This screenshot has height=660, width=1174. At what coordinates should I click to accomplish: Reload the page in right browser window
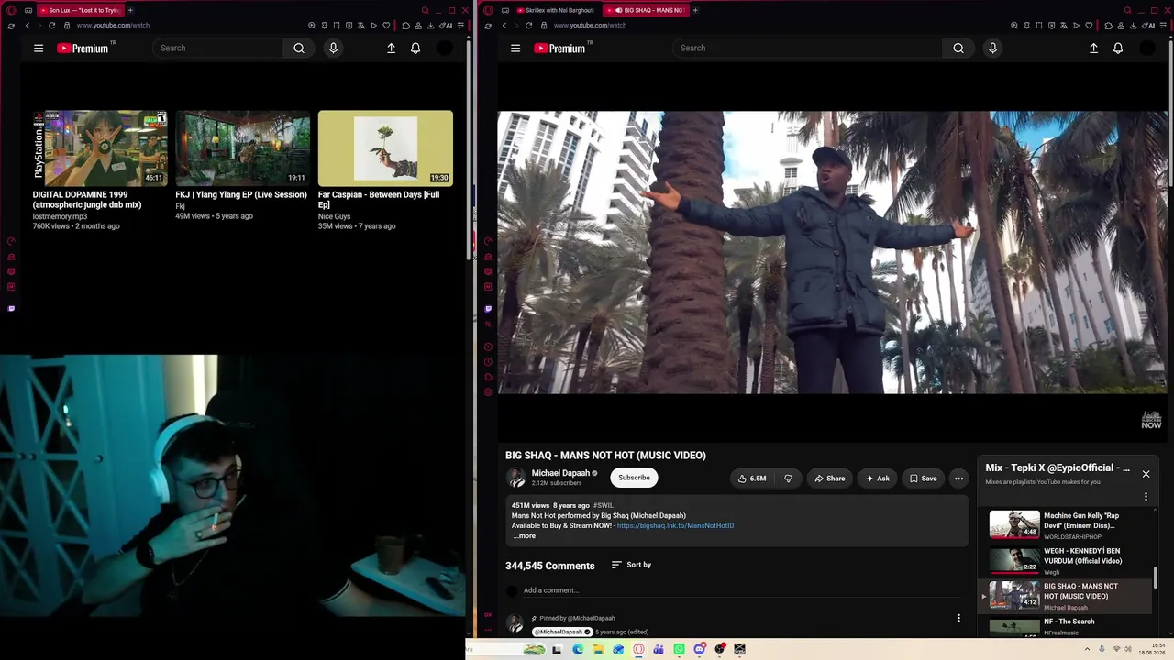coord(528,26)
